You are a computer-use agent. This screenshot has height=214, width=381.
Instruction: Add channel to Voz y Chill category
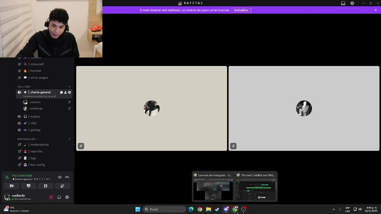69,86
